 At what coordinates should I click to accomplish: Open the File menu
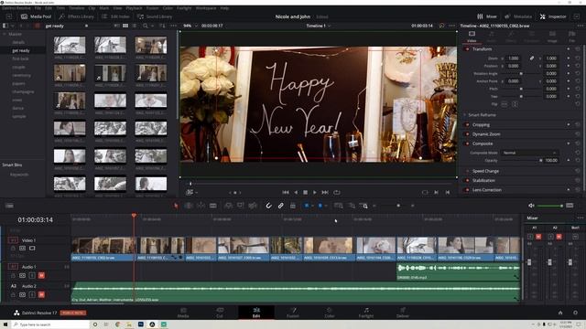[38, 8]
